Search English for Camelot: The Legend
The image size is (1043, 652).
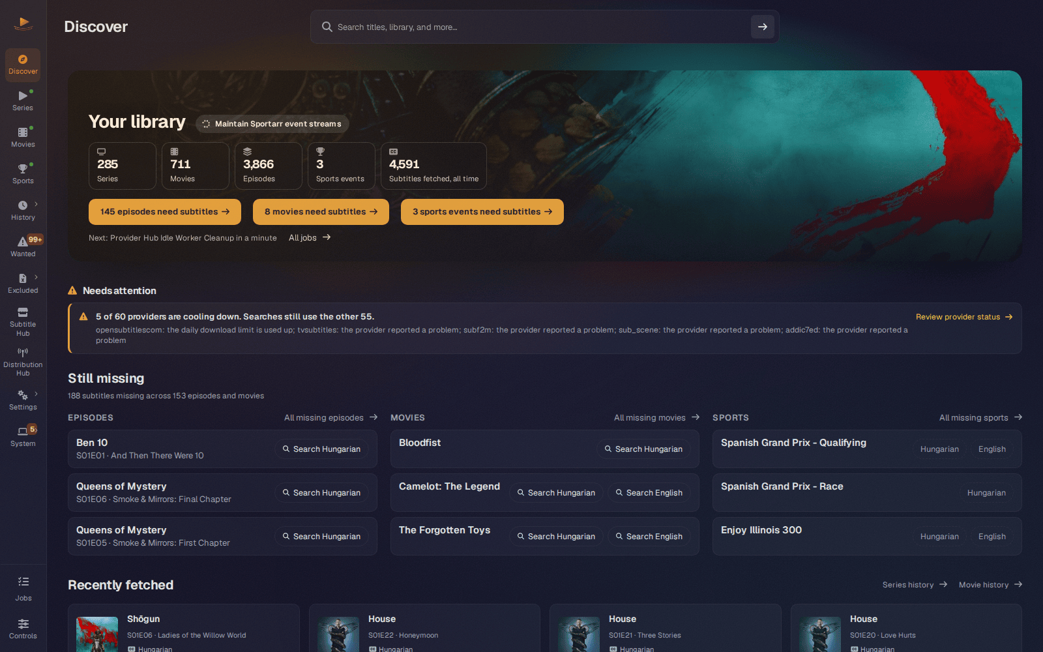(649, 493)
